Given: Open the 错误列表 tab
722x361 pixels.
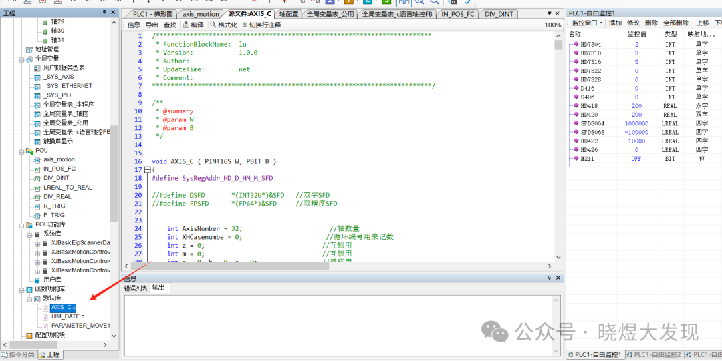Looking at the screenshot, I should pos(136,288).
